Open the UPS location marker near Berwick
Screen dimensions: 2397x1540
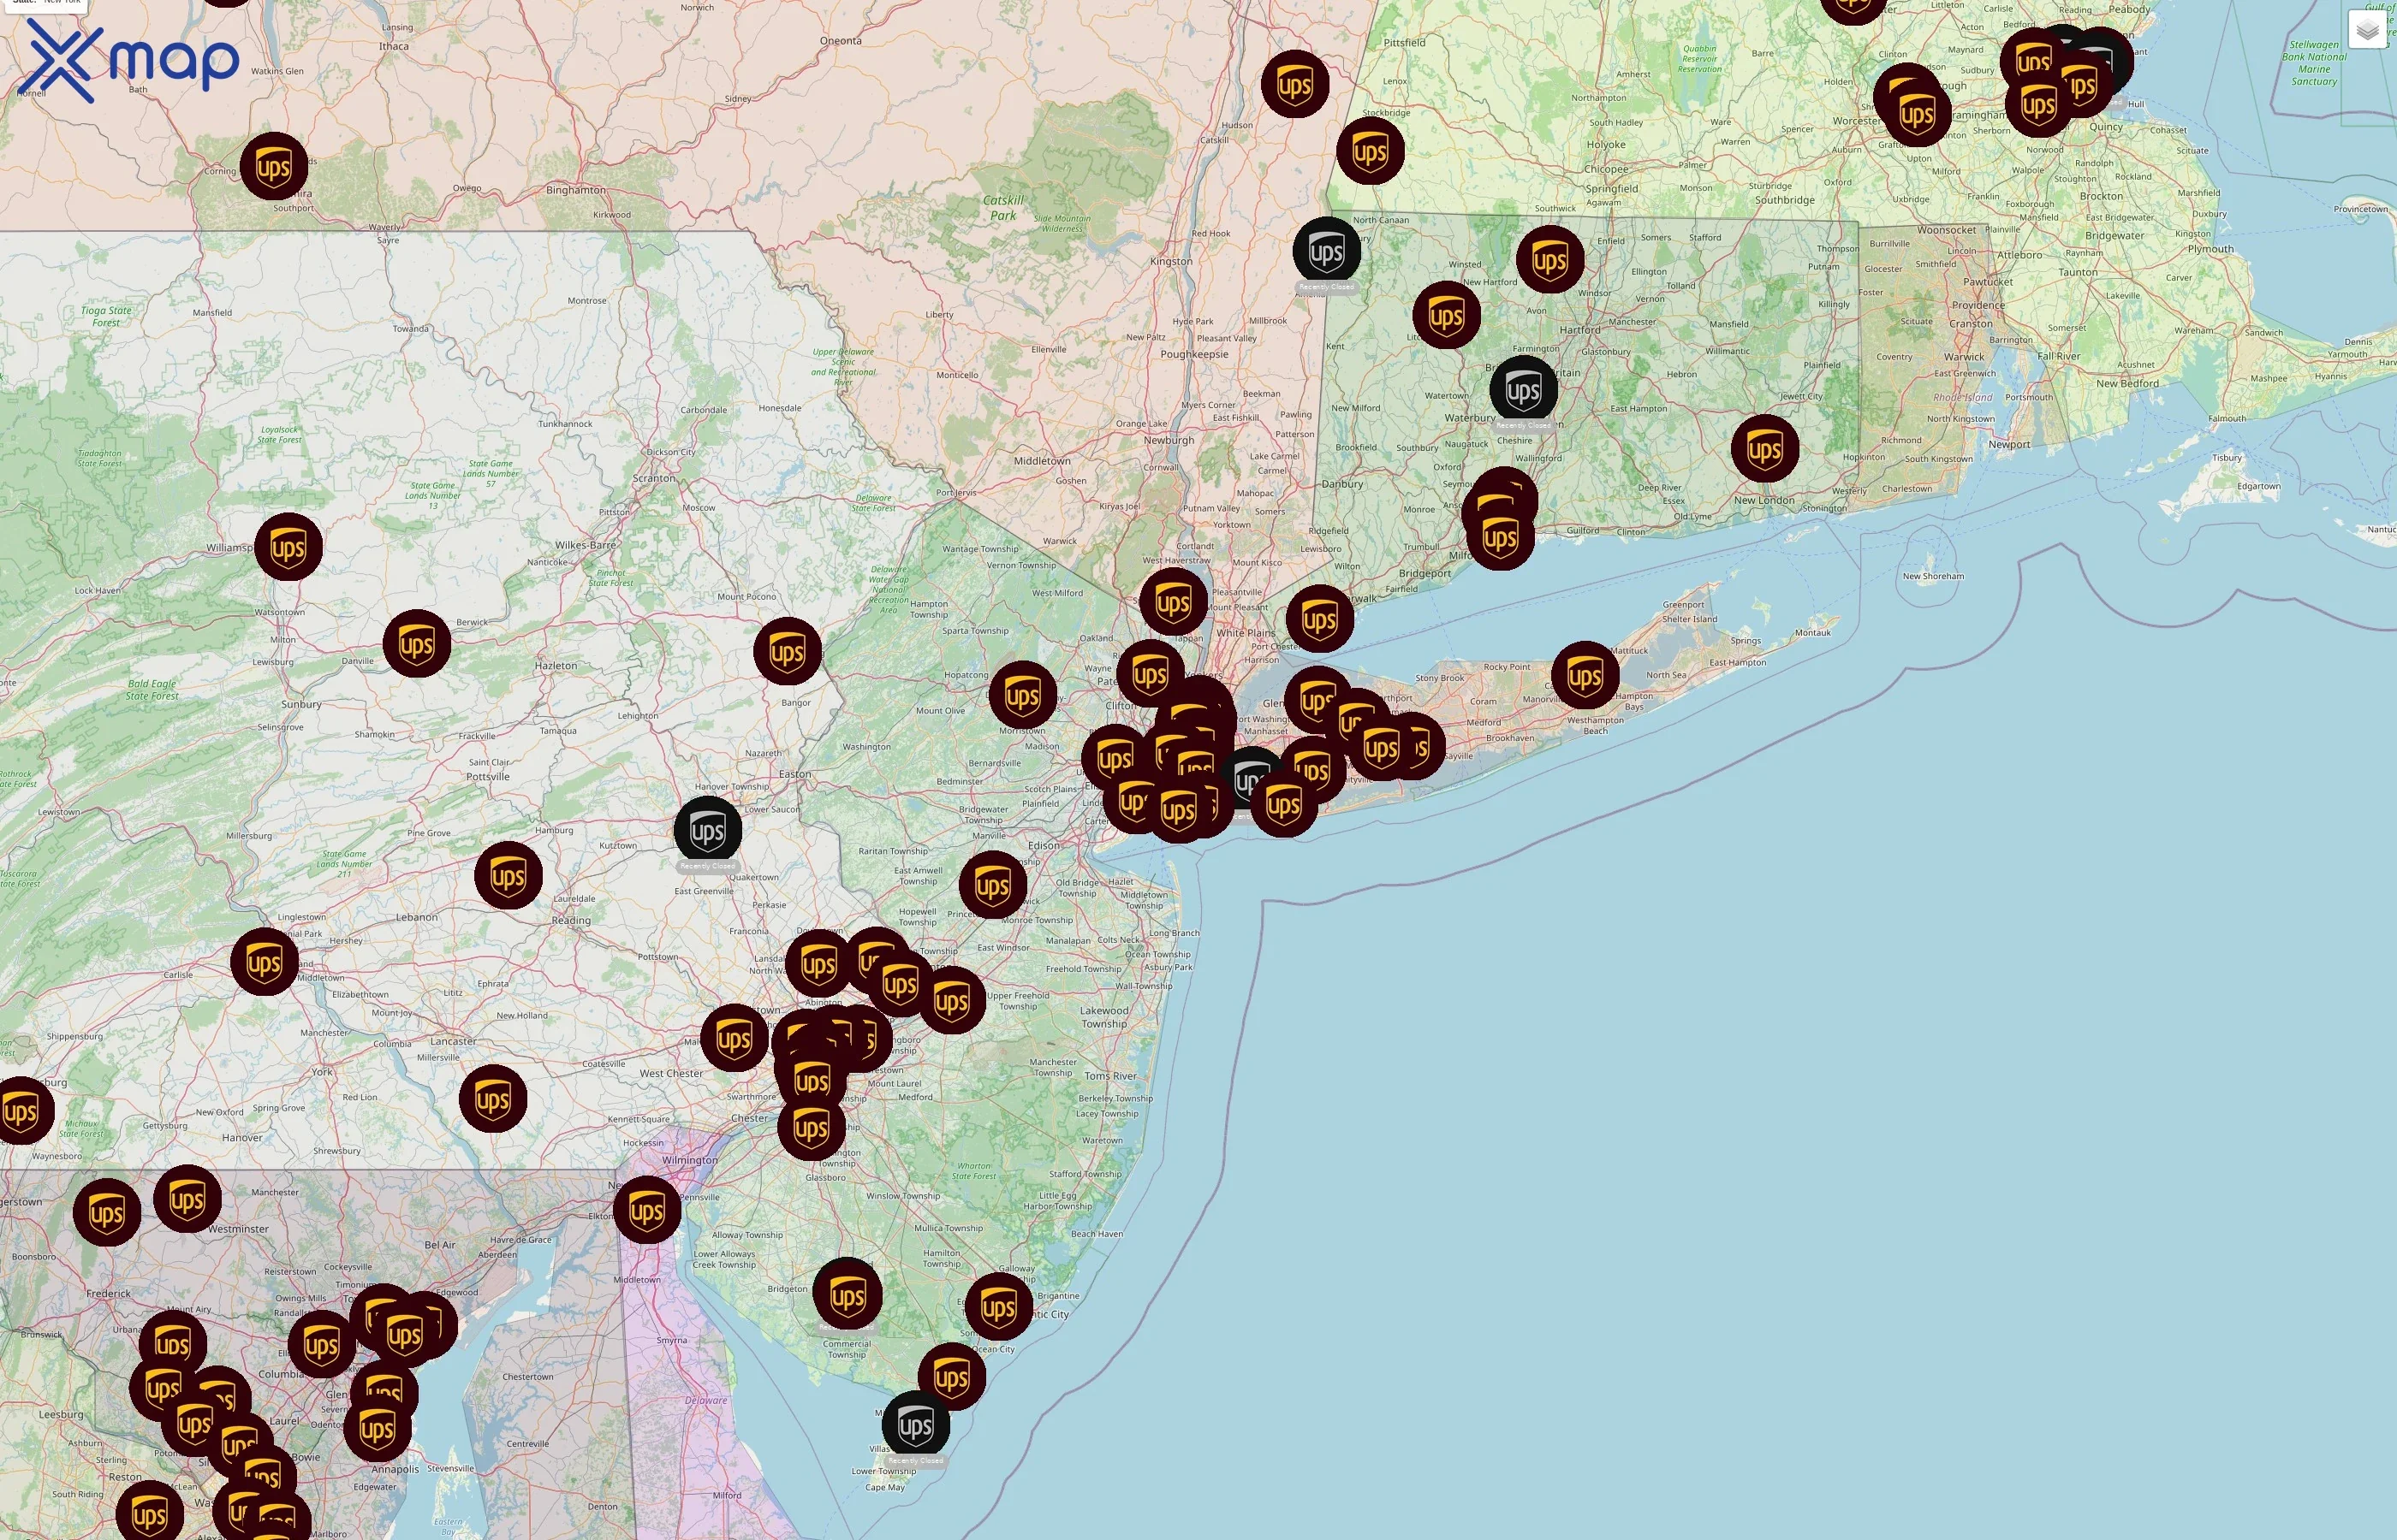(417, 642)
